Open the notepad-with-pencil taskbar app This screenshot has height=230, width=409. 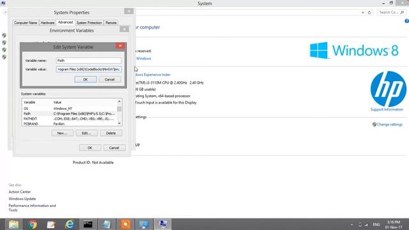tap(51, 224)
